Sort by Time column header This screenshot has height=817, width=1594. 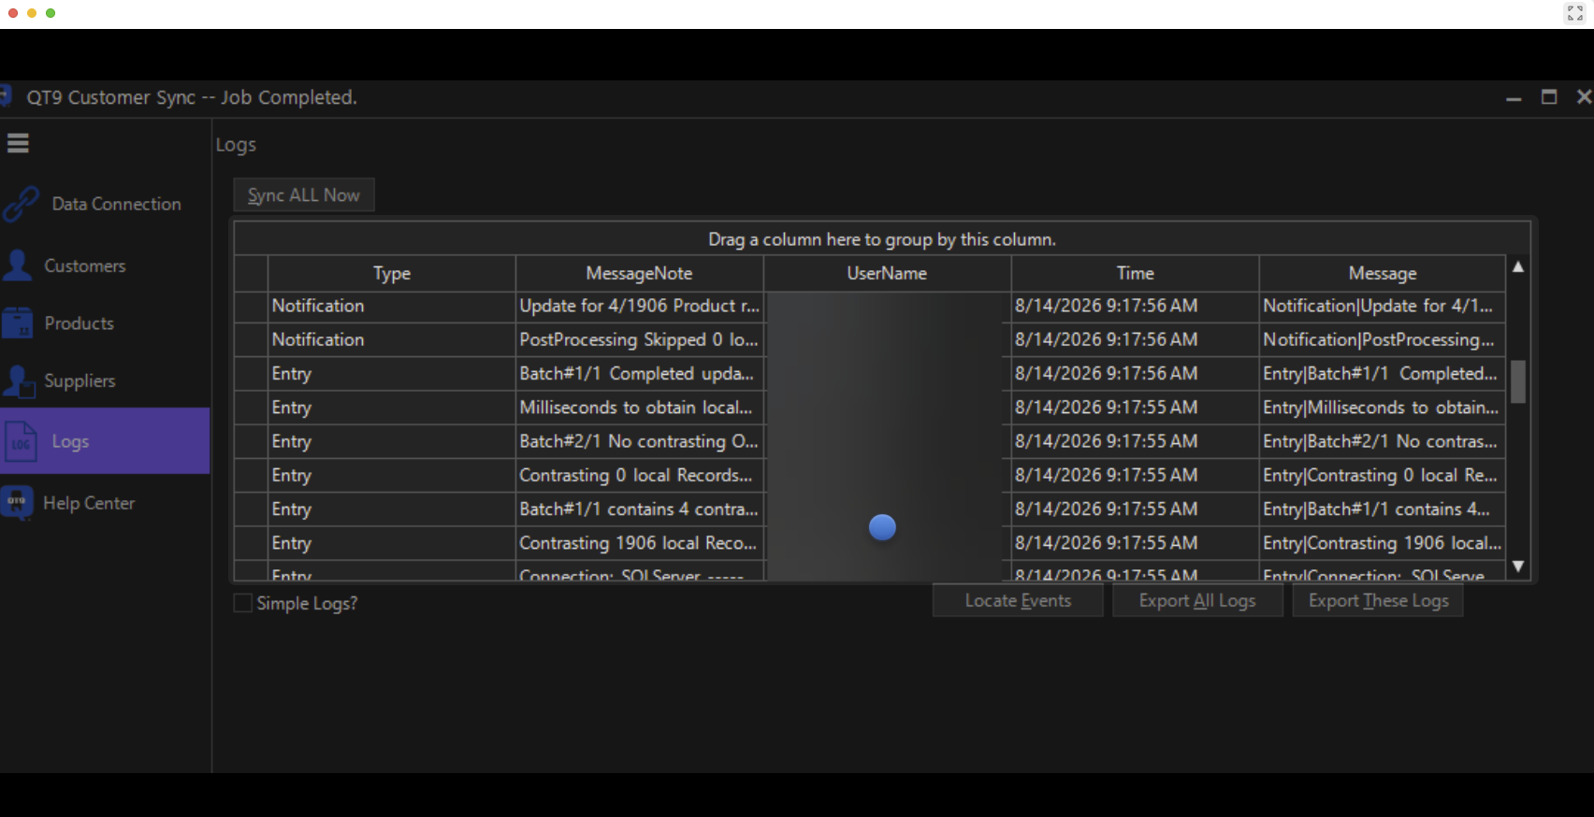click(x=1135, y=273)
